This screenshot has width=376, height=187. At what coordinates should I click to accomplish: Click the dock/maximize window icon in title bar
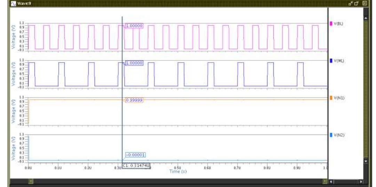pos(357,3)
